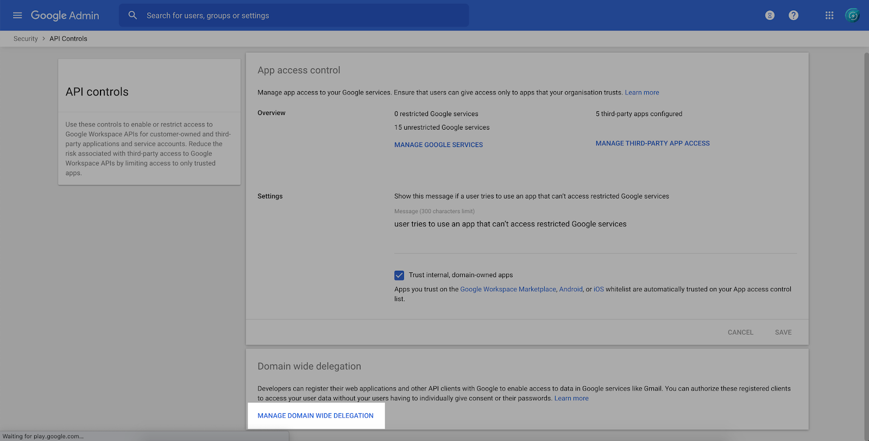Click the Domain wide delegation heading
Viewport: 869px width, 441px height.
(x=309, y=366)
